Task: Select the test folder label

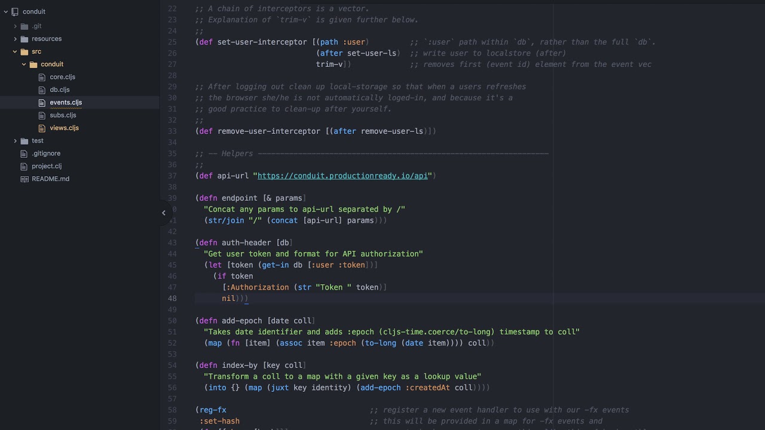Action: point(38,141)
